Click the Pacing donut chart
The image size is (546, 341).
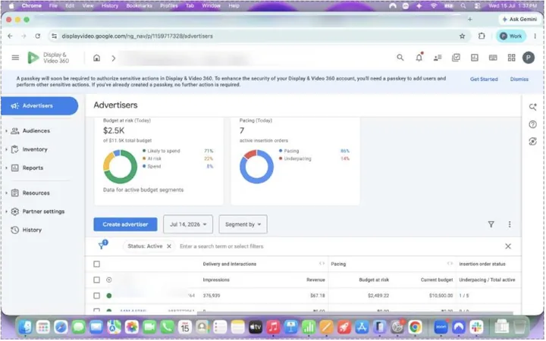click(x=256, y=167)
